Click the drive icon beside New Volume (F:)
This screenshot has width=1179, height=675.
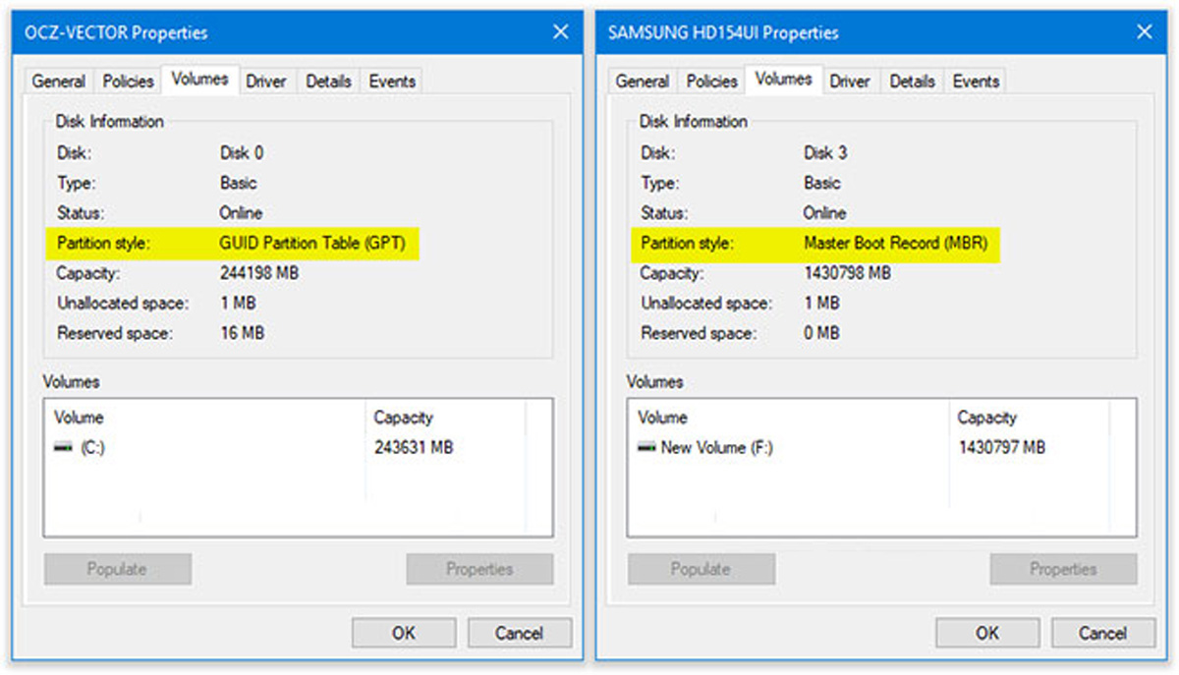pyautogui.click(x=646, y=448)
